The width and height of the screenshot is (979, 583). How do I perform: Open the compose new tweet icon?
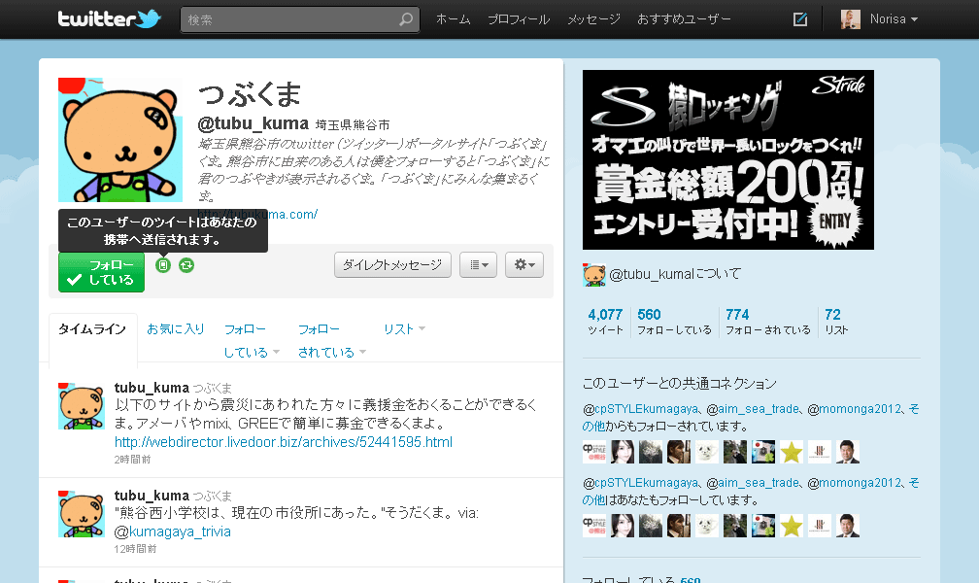coord(800,19)
